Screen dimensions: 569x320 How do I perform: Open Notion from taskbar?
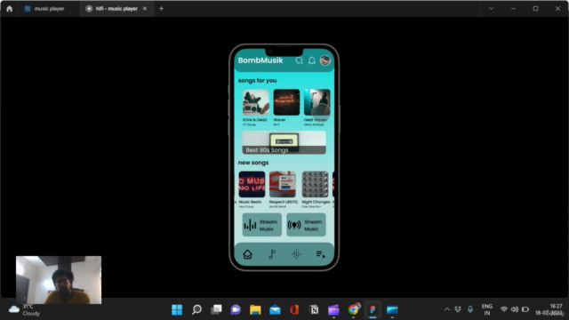(x=314, y=309)
